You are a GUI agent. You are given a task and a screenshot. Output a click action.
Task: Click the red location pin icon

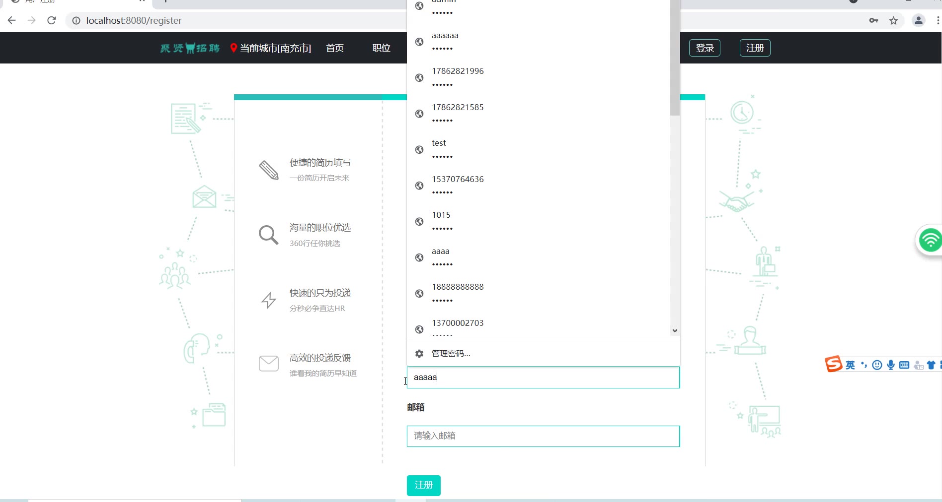[x=234, y=48]
